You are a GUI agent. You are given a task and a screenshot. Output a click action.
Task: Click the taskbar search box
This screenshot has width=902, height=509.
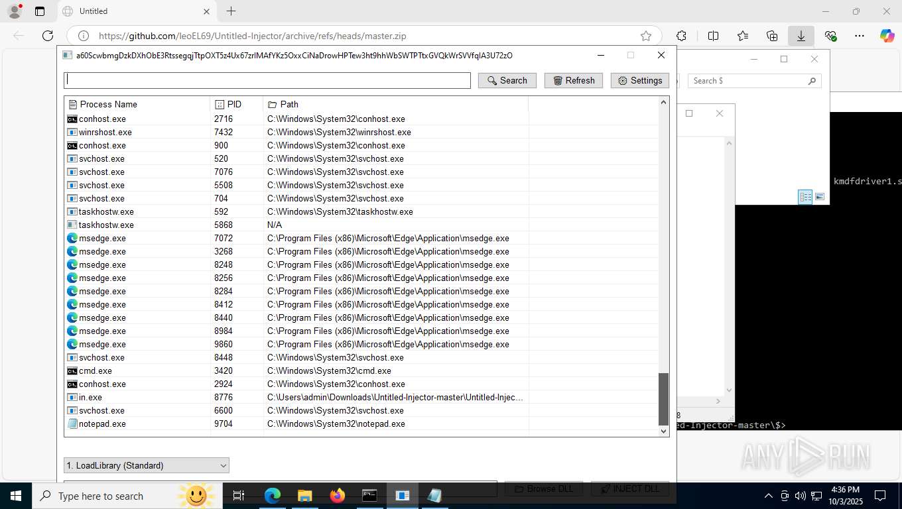(126, 496)
